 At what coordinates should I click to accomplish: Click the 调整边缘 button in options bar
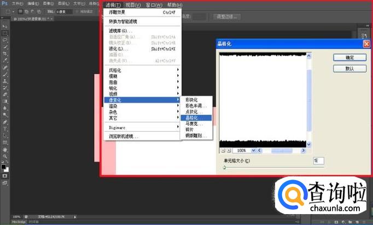227,16
